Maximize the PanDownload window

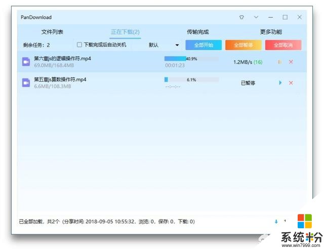click(285, 17)
